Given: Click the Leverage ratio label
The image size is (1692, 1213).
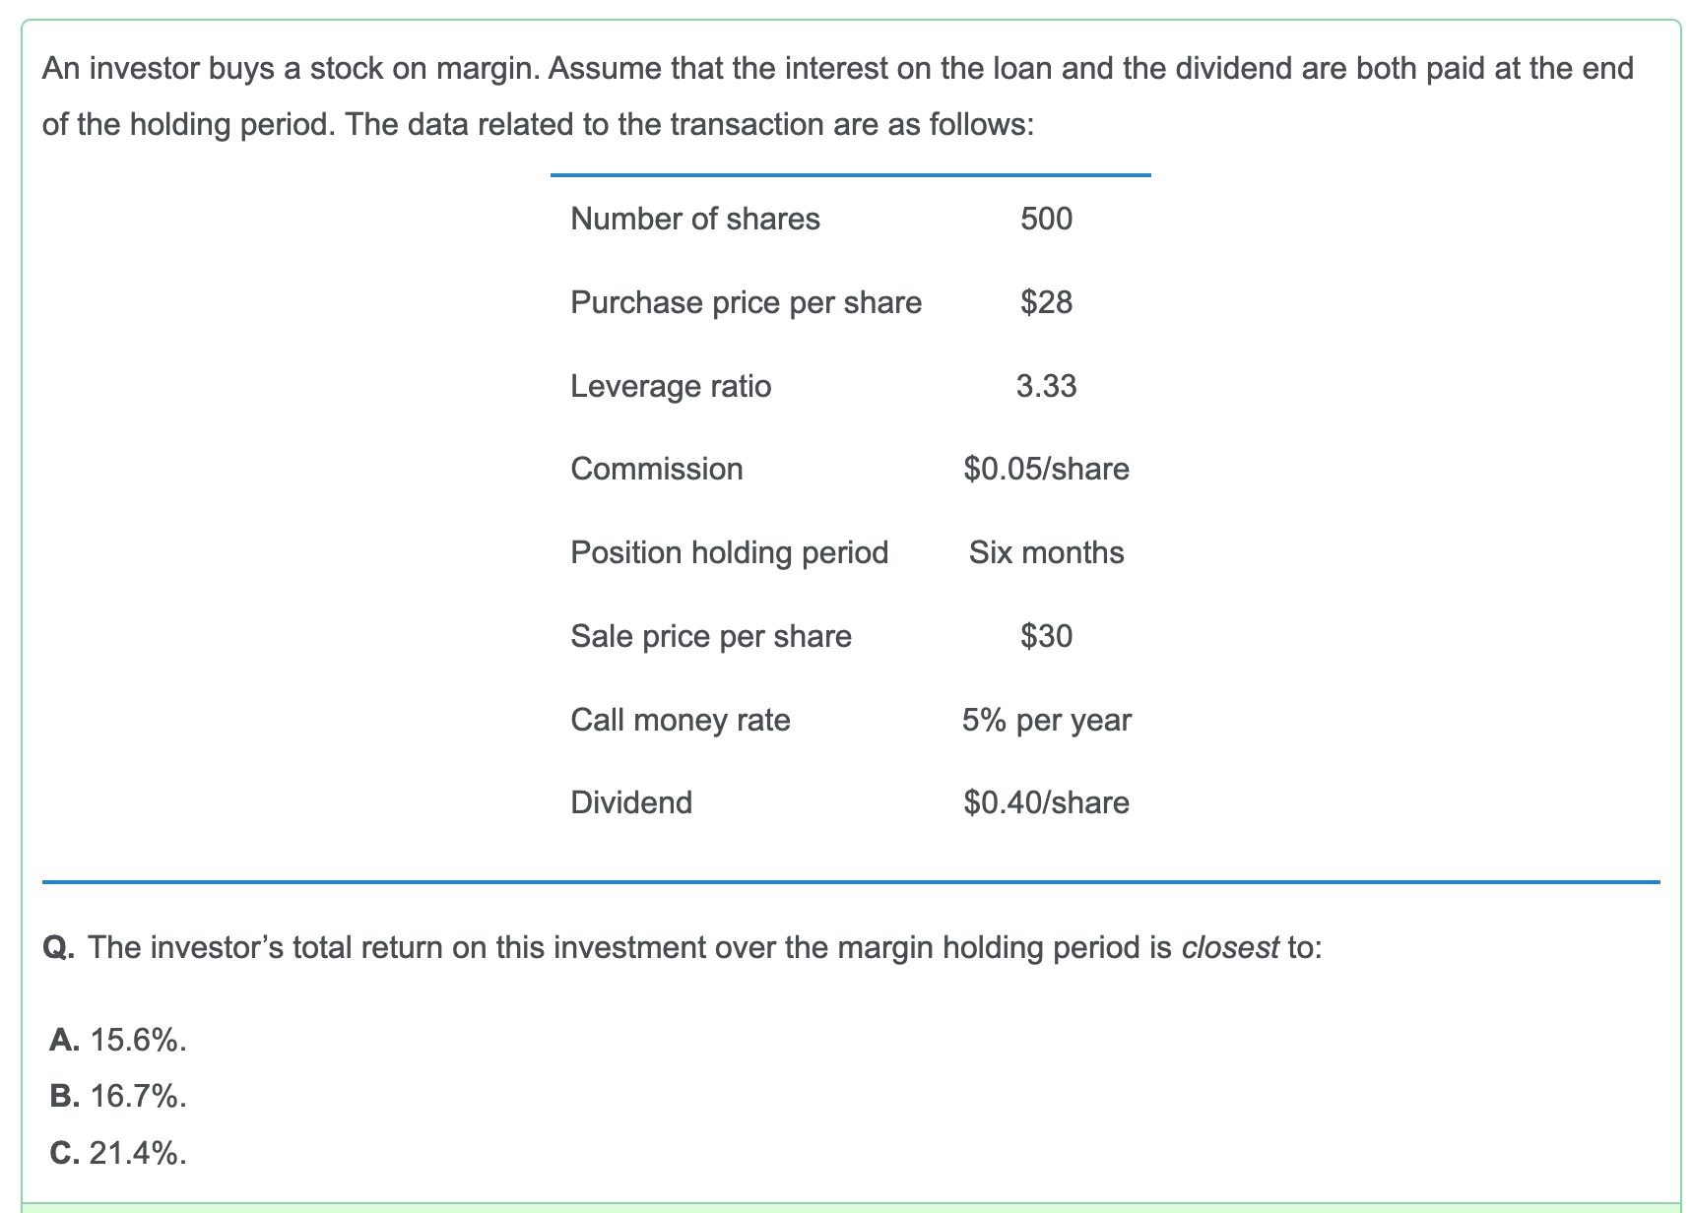Looking at the screenshot, I should pos(672,385).
